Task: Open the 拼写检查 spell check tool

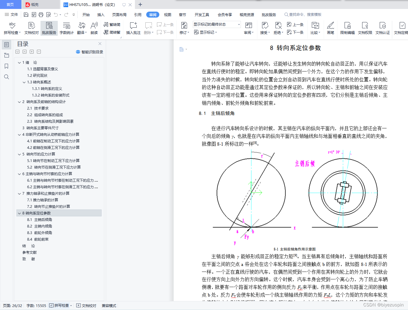Action: pos(12,28)
